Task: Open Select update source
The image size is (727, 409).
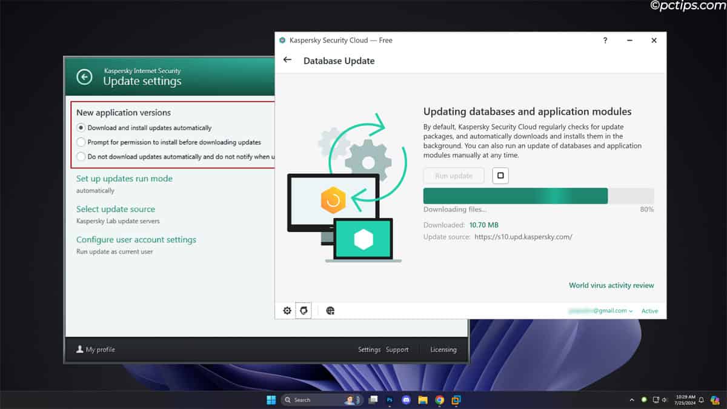Action: [x=116, y=209]
